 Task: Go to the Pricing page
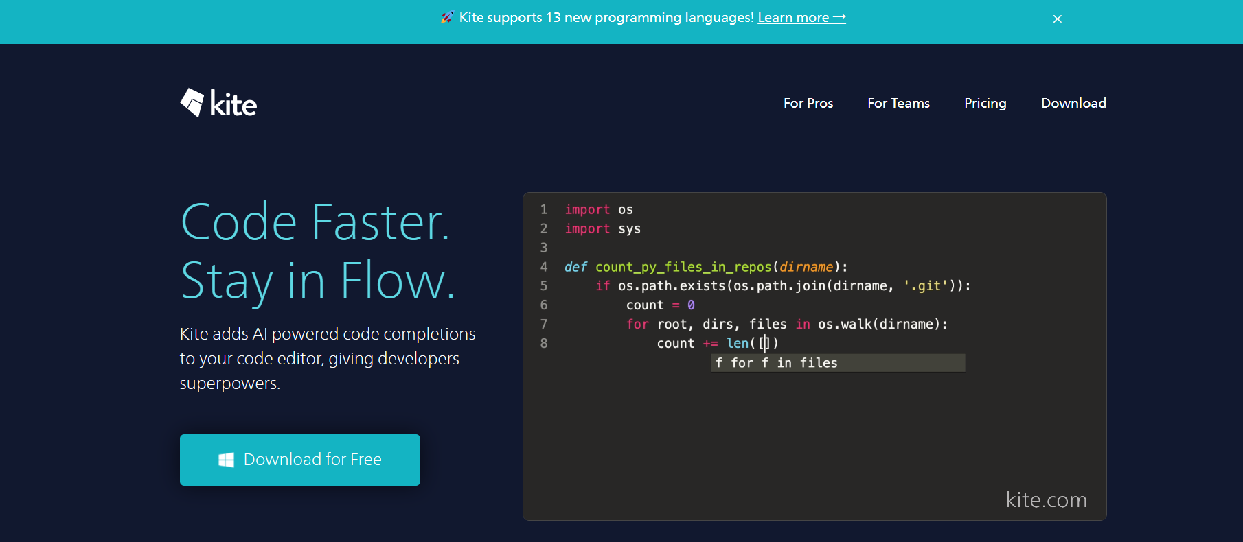point(985,103)
